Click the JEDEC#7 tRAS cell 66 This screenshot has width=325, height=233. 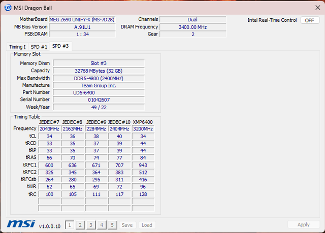tap(49, 158)
